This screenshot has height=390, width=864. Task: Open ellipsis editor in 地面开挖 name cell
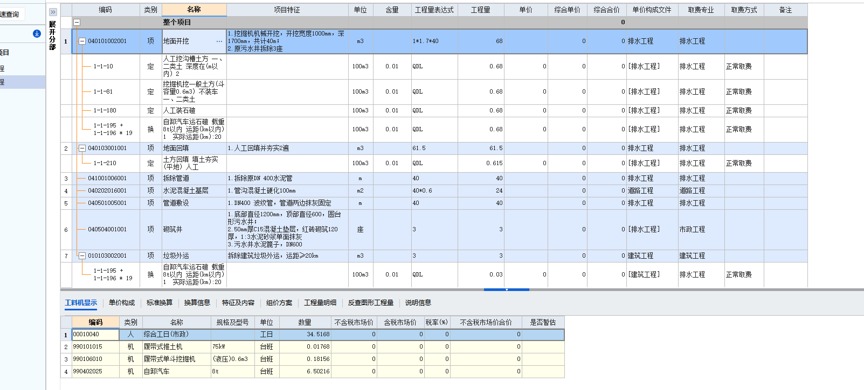pos(219,41)
